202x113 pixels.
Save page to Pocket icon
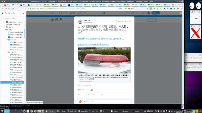coord(129,8)
